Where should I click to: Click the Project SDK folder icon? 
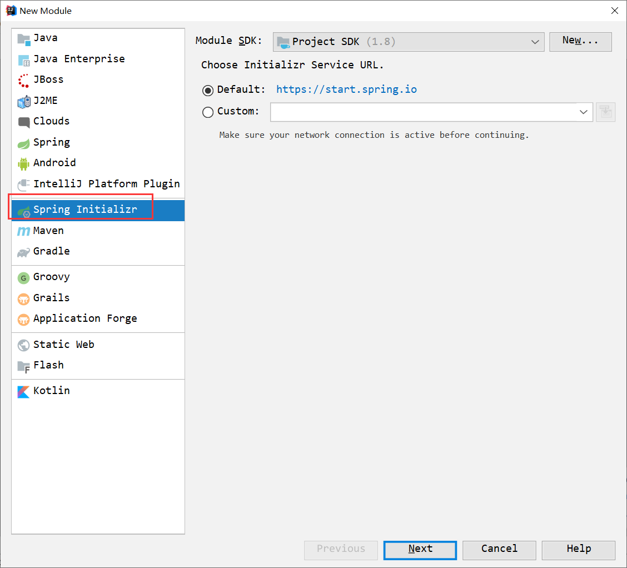pyautogui.click(x=283, y=42)
